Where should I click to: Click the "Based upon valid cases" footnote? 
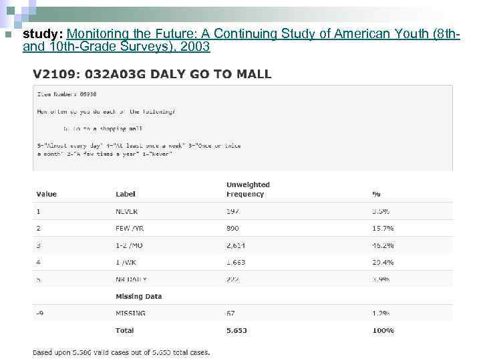click(x=121, y=352)
